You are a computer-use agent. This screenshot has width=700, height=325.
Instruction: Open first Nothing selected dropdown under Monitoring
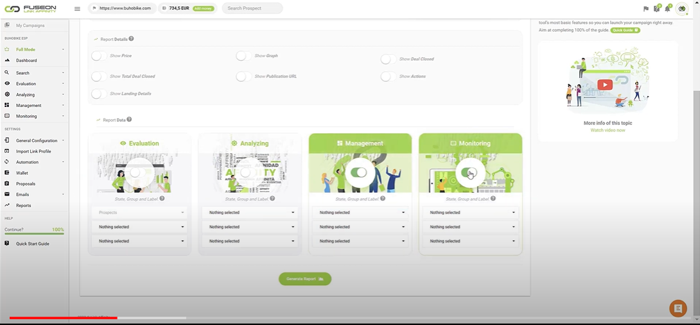pyautogui.click(x=471, y=212)
